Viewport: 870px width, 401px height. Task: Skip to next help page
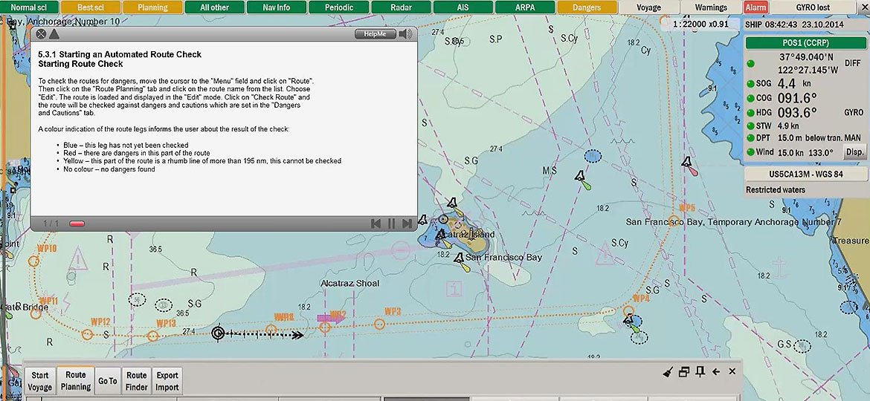407,224
